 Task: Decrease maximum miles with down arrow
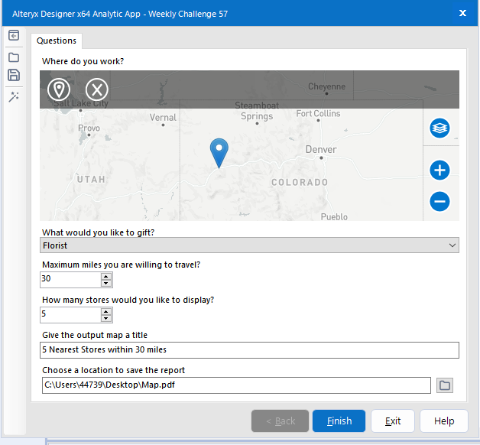pyautogui.click(x=106, y=283)
